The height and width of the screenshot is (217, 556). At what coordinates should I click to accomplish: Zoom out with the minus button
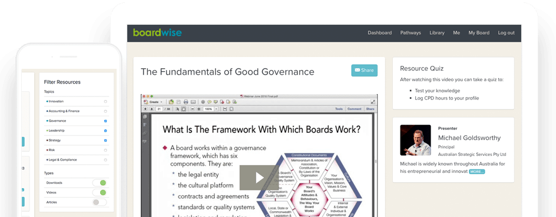[193, 109]
